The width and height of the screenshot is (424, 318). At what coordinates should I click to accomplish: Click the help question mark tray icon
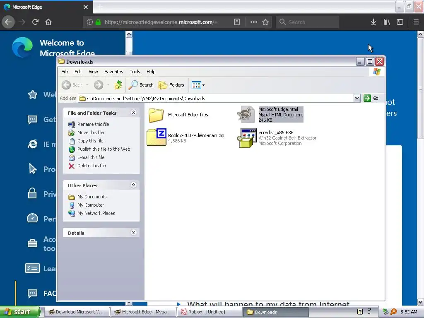[x=360, y=312]
